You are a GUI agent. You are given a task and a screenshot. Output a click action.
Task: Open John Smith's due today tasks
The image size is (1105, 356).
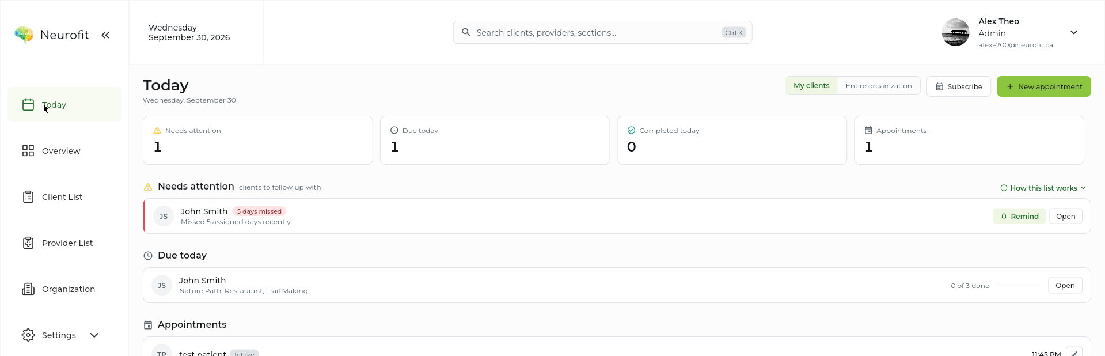tap(1065, 285)
